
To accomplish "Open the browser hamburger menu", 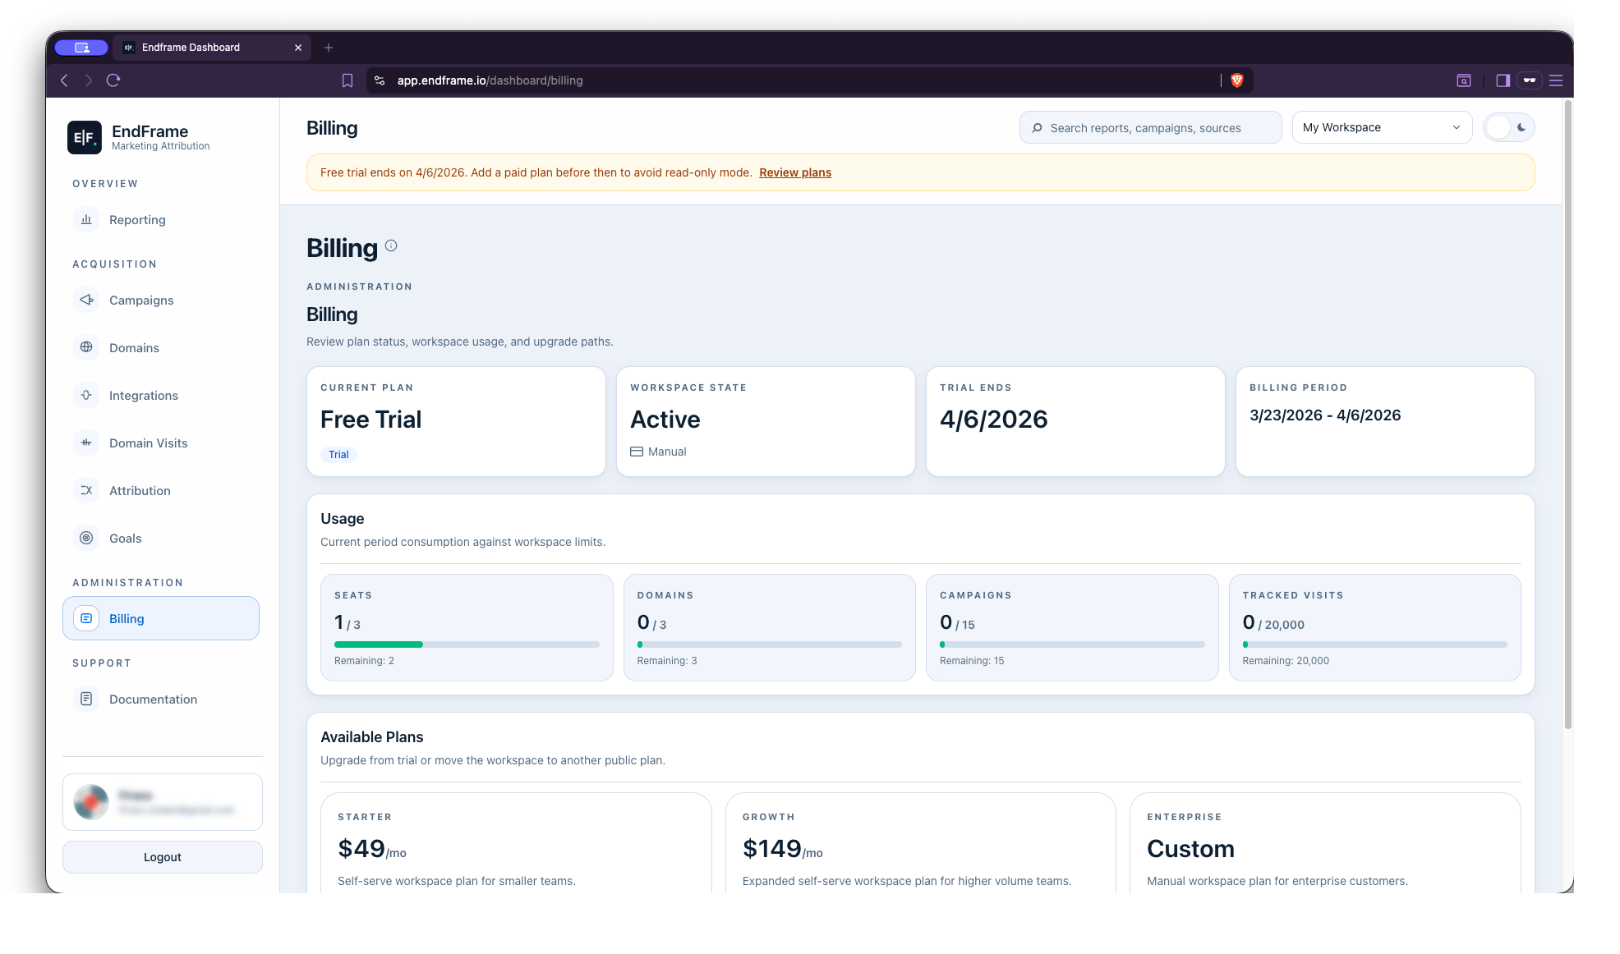I will (x=1555, y=80).
